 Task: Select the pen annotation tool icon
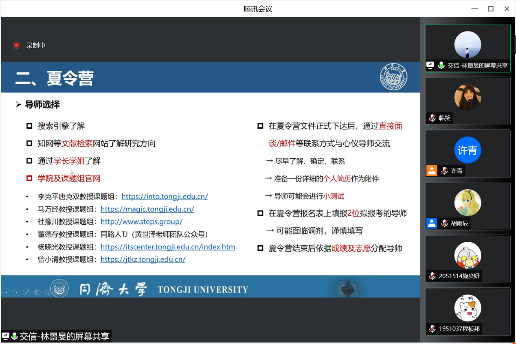(27, 292)
